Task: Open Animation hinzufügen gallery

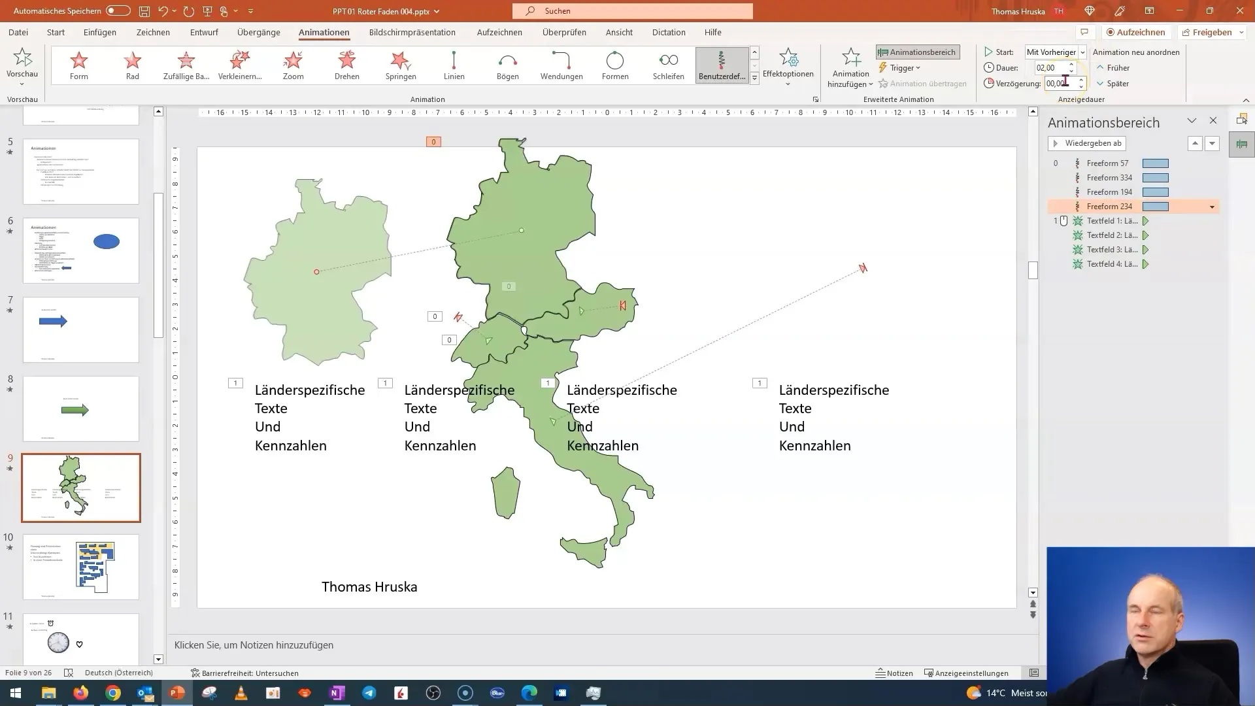Action: (x=850, y=67)
